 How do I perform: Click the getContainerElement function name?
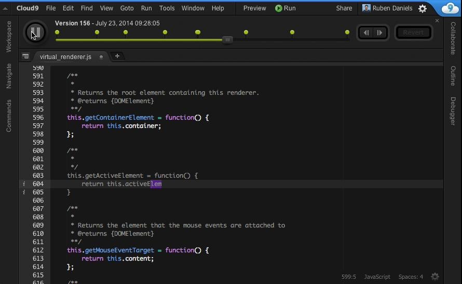click(119, 118)
